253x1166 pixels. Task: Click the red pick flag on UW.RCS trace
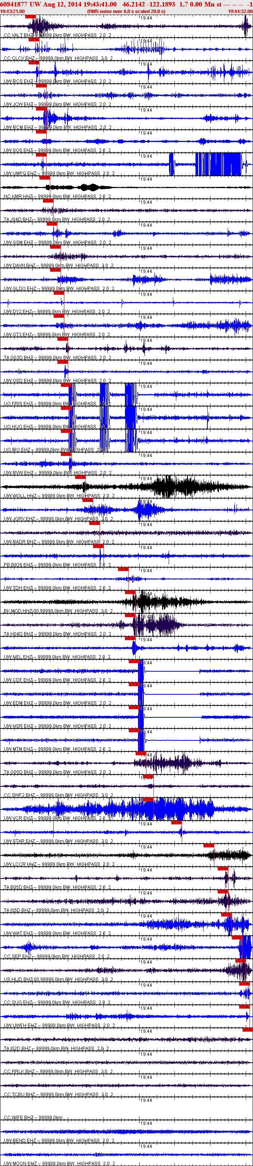point(34,63)
